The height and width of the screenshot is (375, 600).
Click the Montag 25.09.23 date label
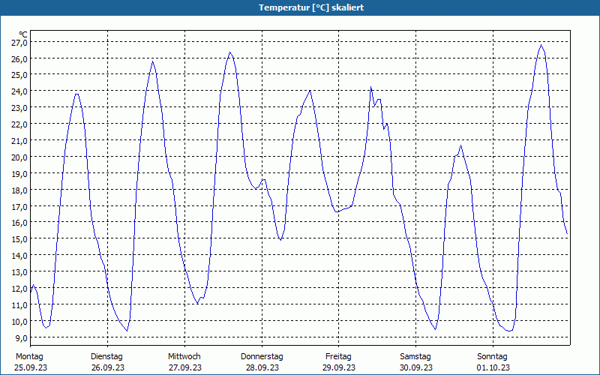click(30, 361)
